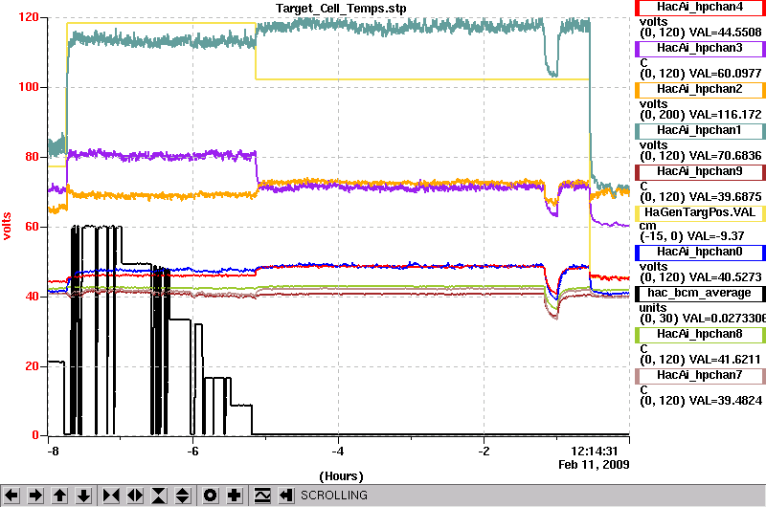Click the red volts y-axis label
The image size is (766, 507).
coord(7,226)
